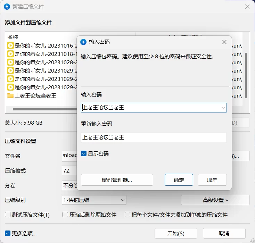Click the file list horizontal scrollbar
The height and width of the screenshot is (243, 255).
point(45,109)
